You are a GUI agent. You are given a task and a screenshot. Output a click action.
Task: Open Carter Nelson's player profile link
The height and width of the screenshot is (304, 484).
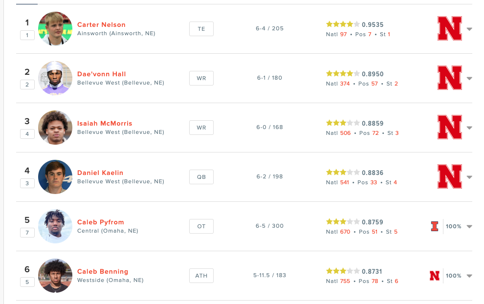pos(101,24)
